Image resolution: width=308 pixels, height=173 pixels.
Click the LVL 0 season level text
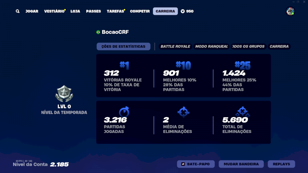click(x=64, y=106)
